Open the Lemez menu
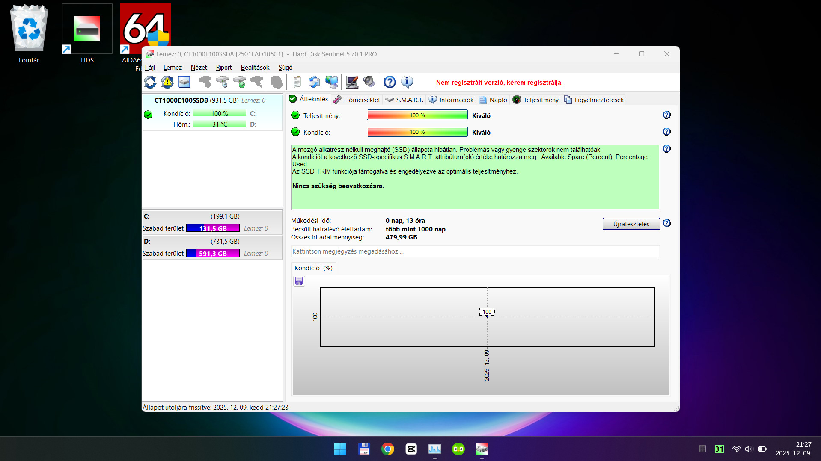The height and width of the screenshot is (461, 821). (x=173, y=68)
